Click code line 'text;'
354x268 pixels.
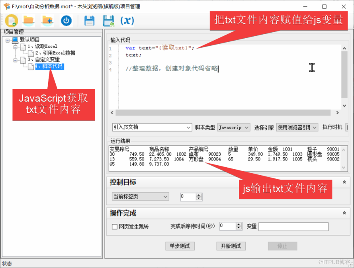point(133,55)
